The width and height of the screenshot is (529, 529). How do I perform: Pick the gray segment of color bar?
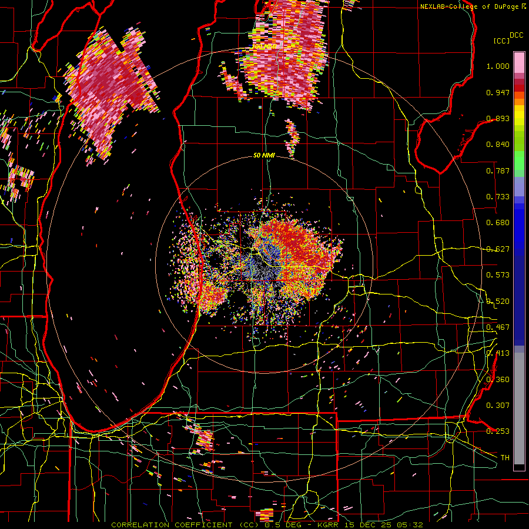519,409
